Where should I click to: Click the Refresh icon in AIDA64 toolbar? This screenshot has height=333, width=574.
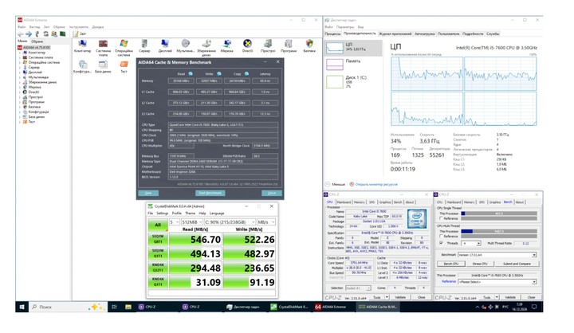pos(45,34)
